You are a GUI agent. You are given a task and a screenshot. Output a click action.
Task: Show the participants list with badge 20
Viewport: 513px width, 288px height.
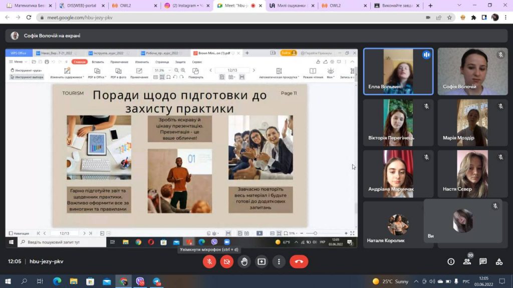(467, 261)
